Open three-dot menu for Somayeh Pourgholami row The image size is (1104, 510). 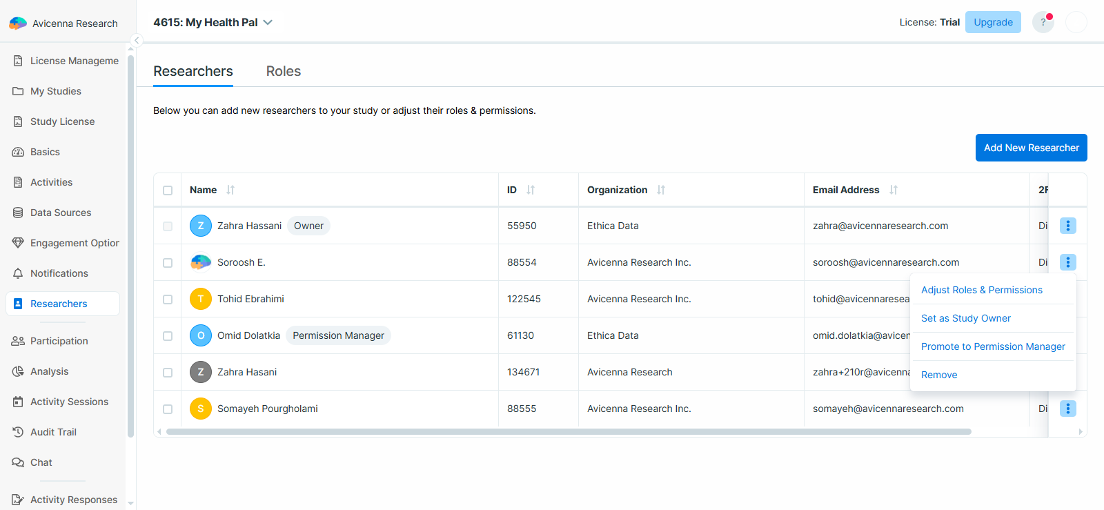[1067, 409]
